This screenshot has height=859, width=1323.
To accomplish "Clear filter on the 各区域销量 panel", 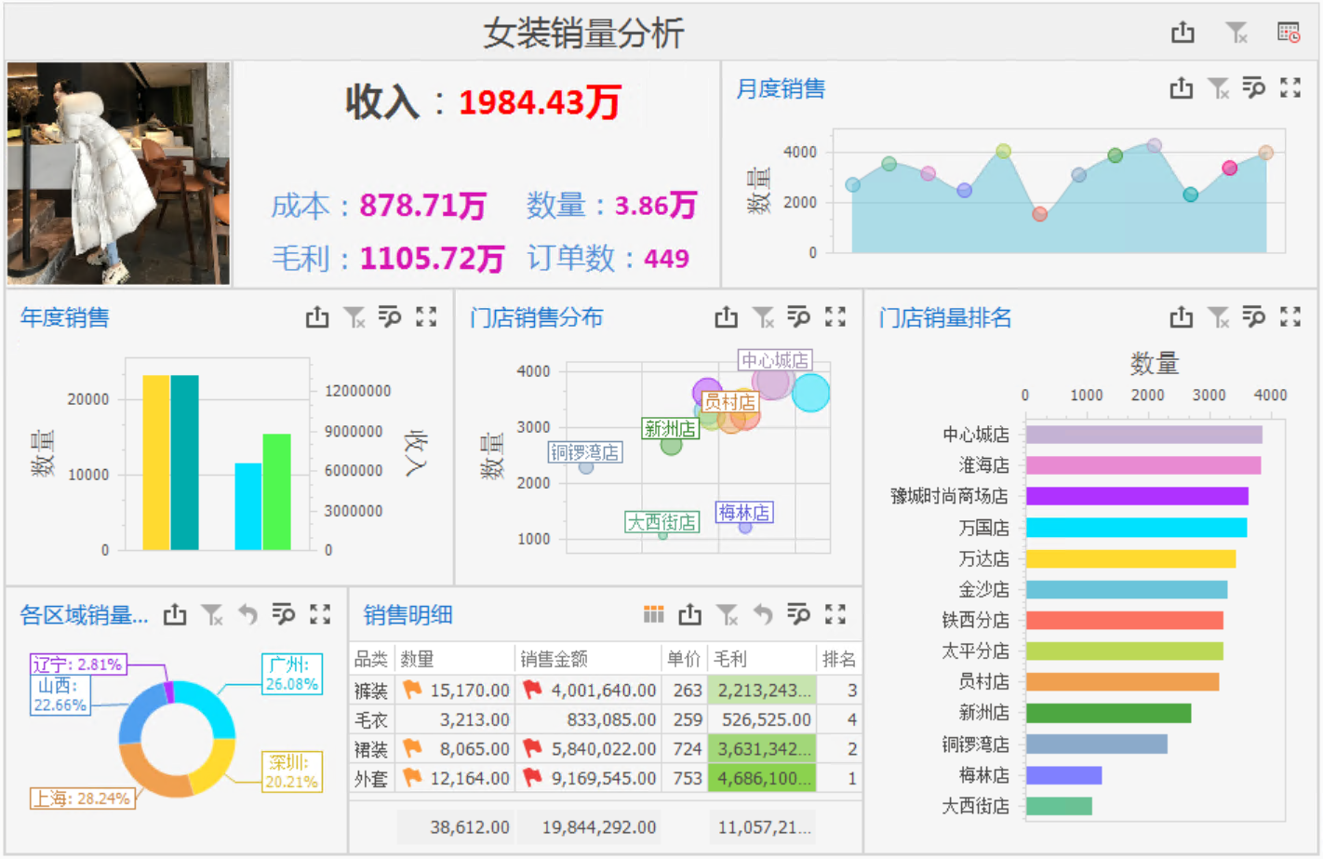I will [212, 614].
